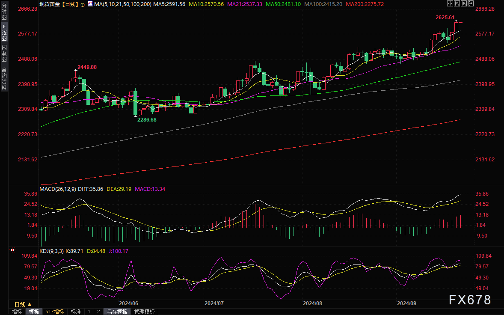Click the MACD(26,12,9) indicator label

pyautogui.click(x=57, y=189)
